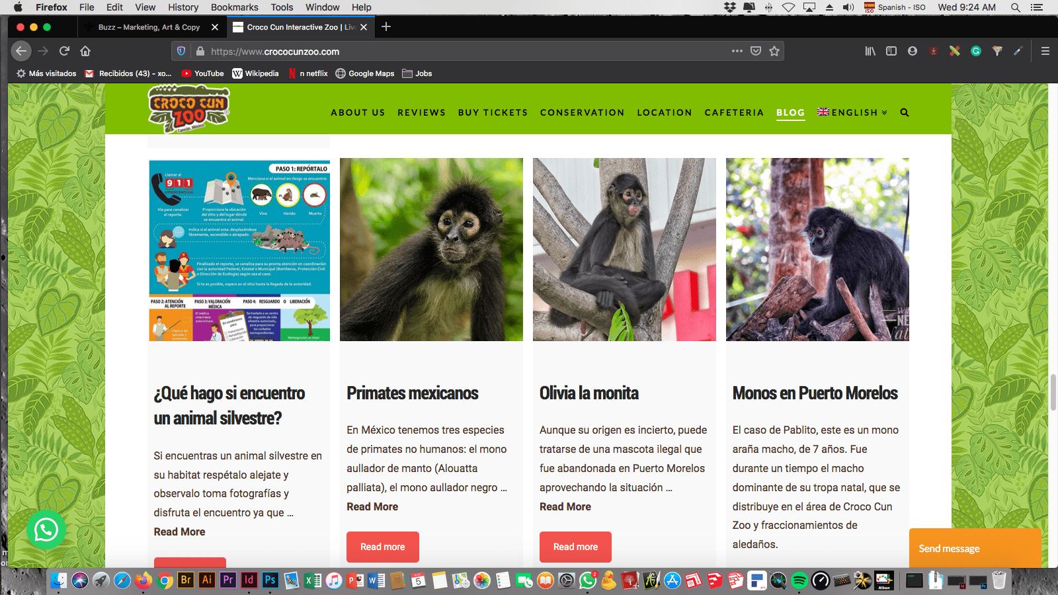Open the Buy Tickets navigation link
This screenshot has width=1058, height=595.
pos(493,112)
